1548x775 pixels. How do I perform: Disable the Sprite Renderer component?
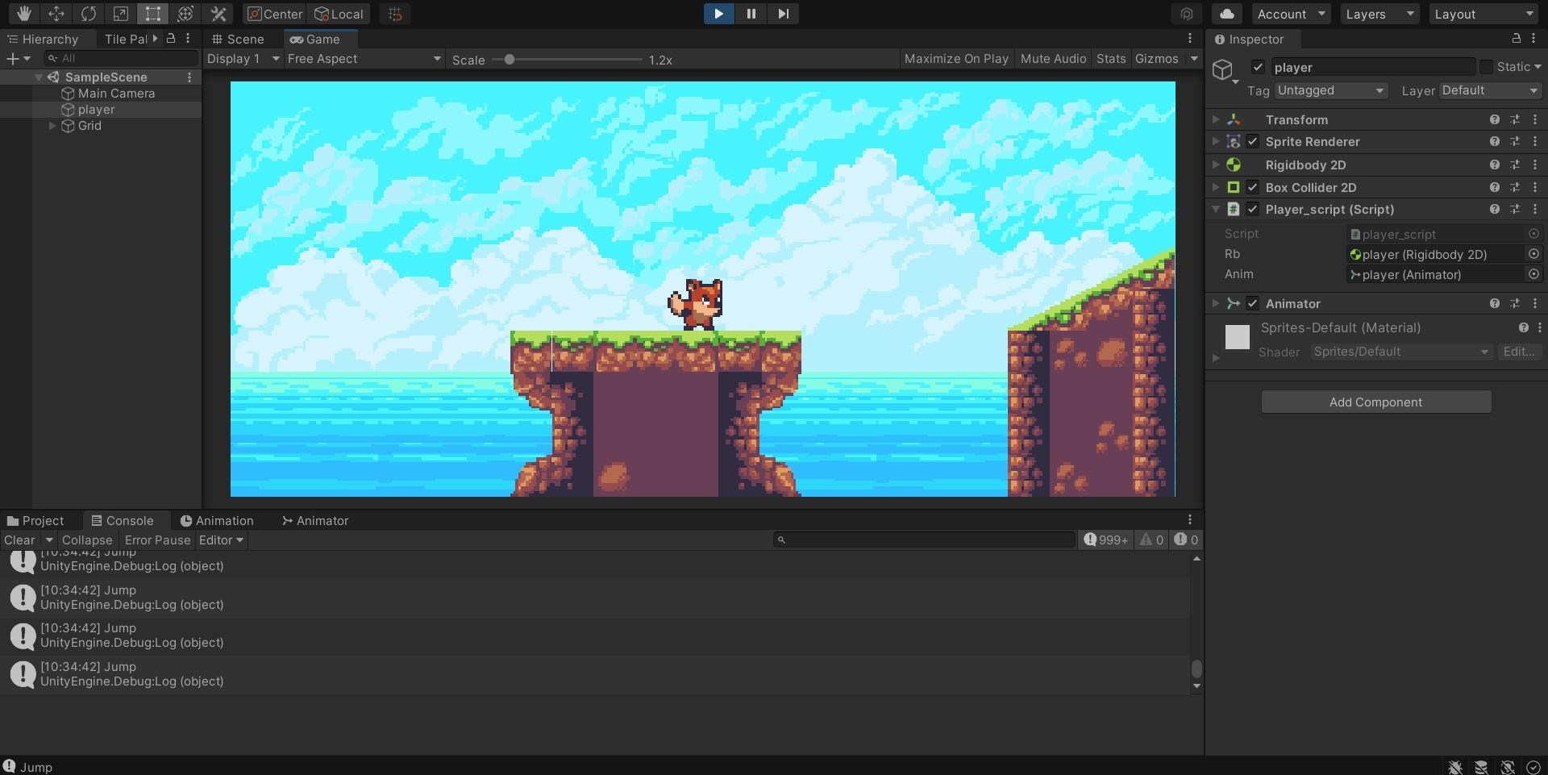pyautogui.click(x=1253, y=141)
